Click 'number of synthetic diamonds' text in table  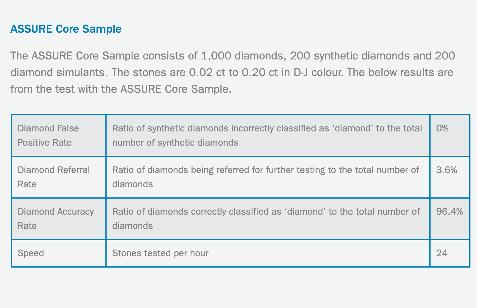(175, 142)
